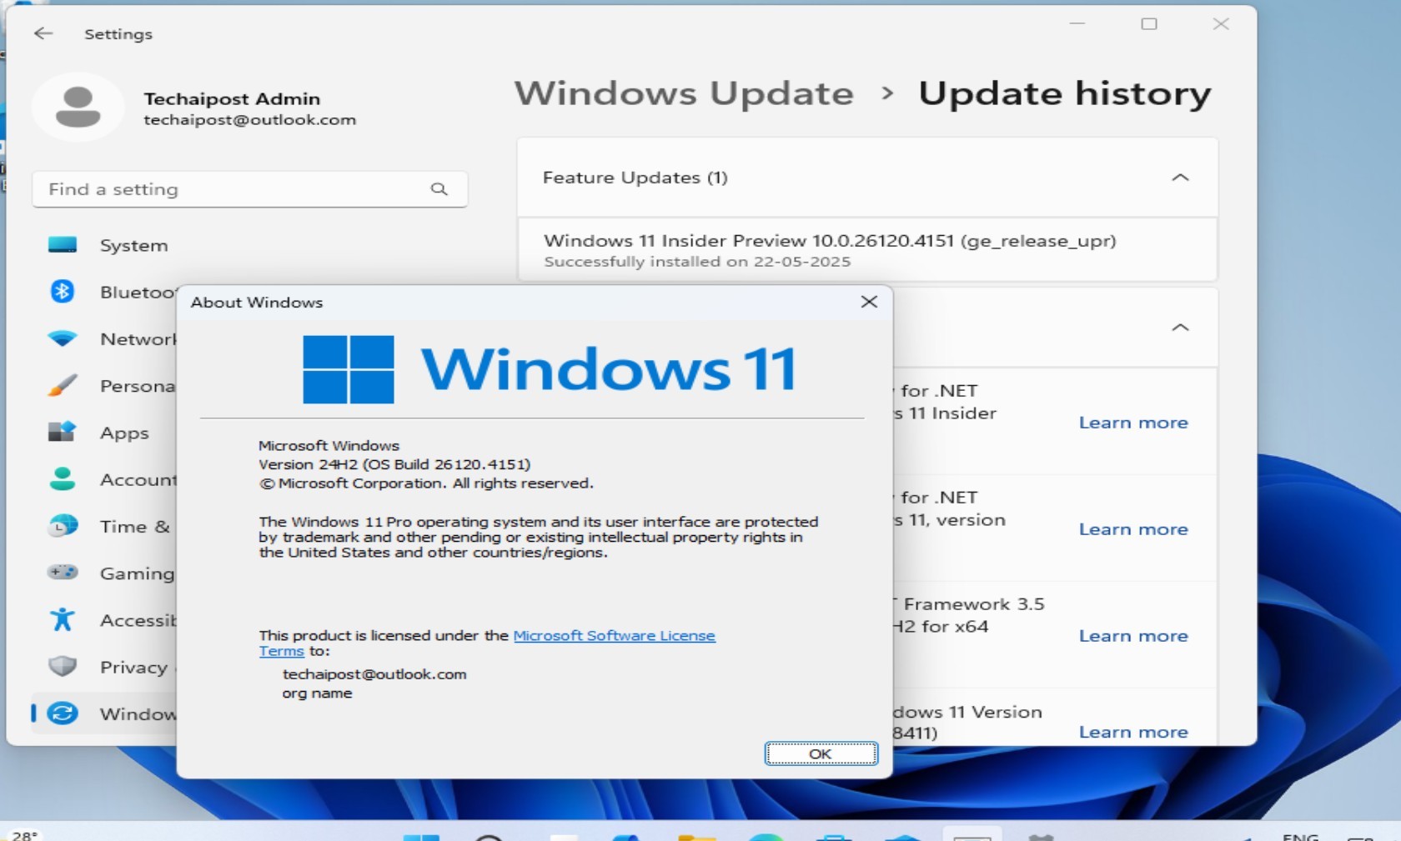Image resolution: width=1401 pixels, height=841 pixels.
Task: Click Learn more for Windows 11 Version update
Action: pos(1133,732)
